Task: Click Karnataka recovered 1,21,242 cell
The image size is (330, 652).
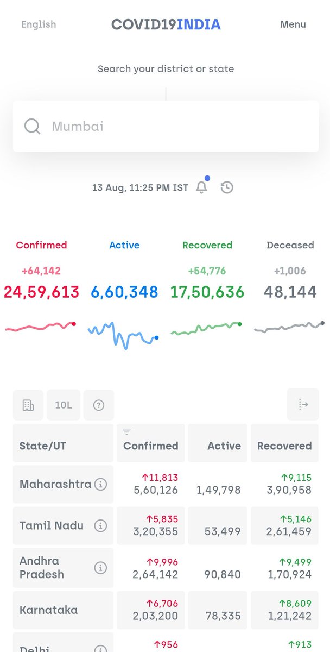Action: tap(284, 610)
